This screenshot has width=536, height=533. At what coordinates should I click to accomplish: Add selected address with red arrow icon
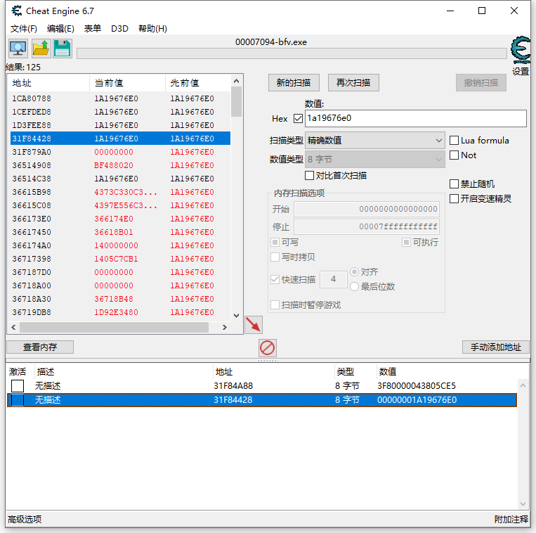point(254,324)
